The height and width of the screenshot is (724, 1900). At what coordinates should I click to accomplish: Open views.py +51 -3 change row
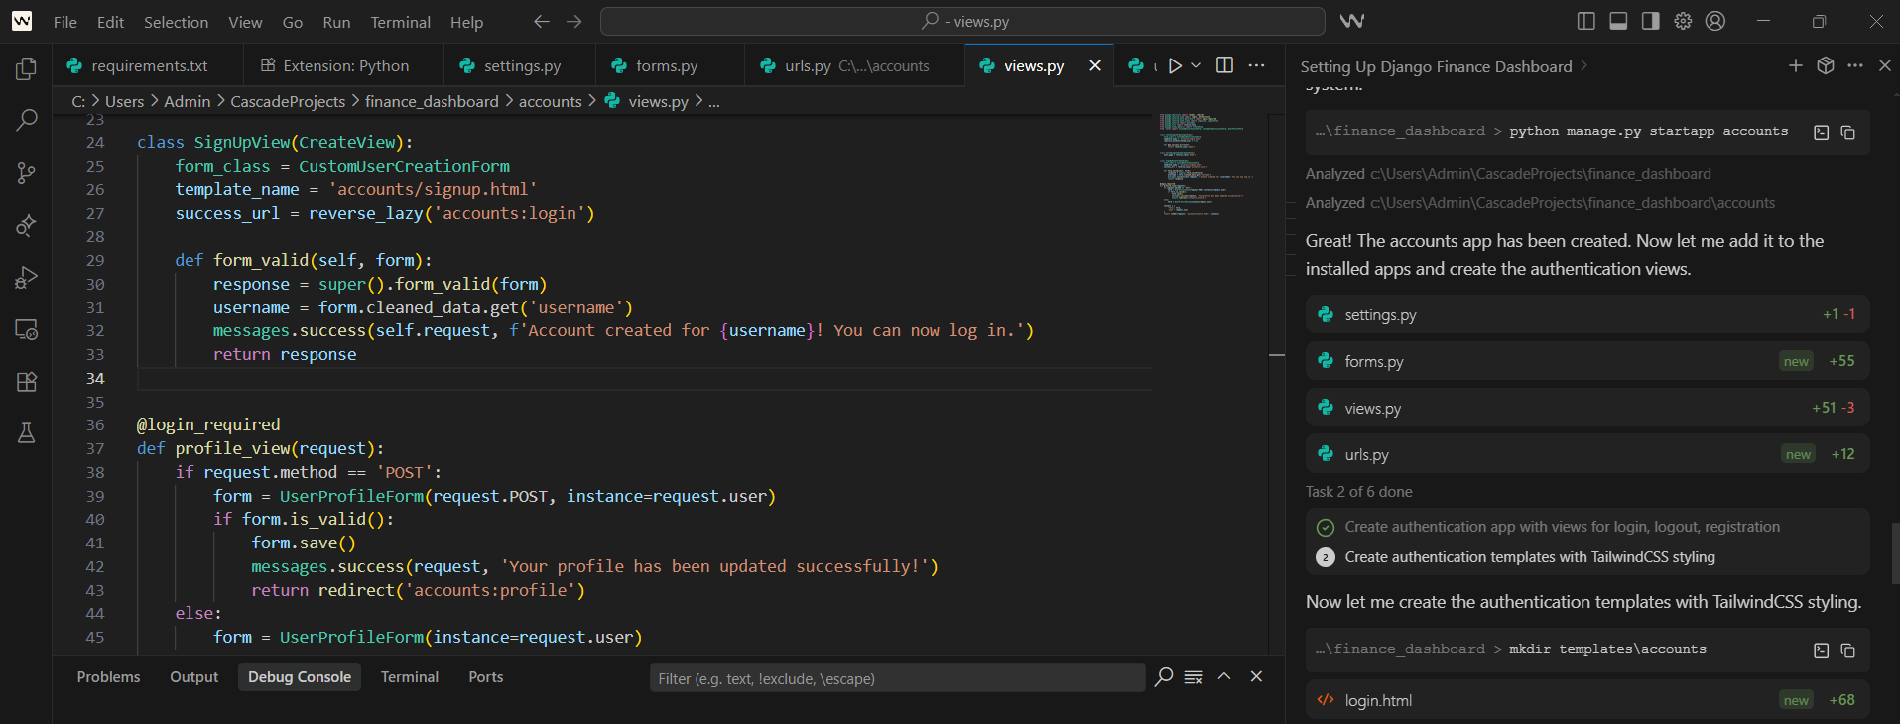(x=1587, y=408)
